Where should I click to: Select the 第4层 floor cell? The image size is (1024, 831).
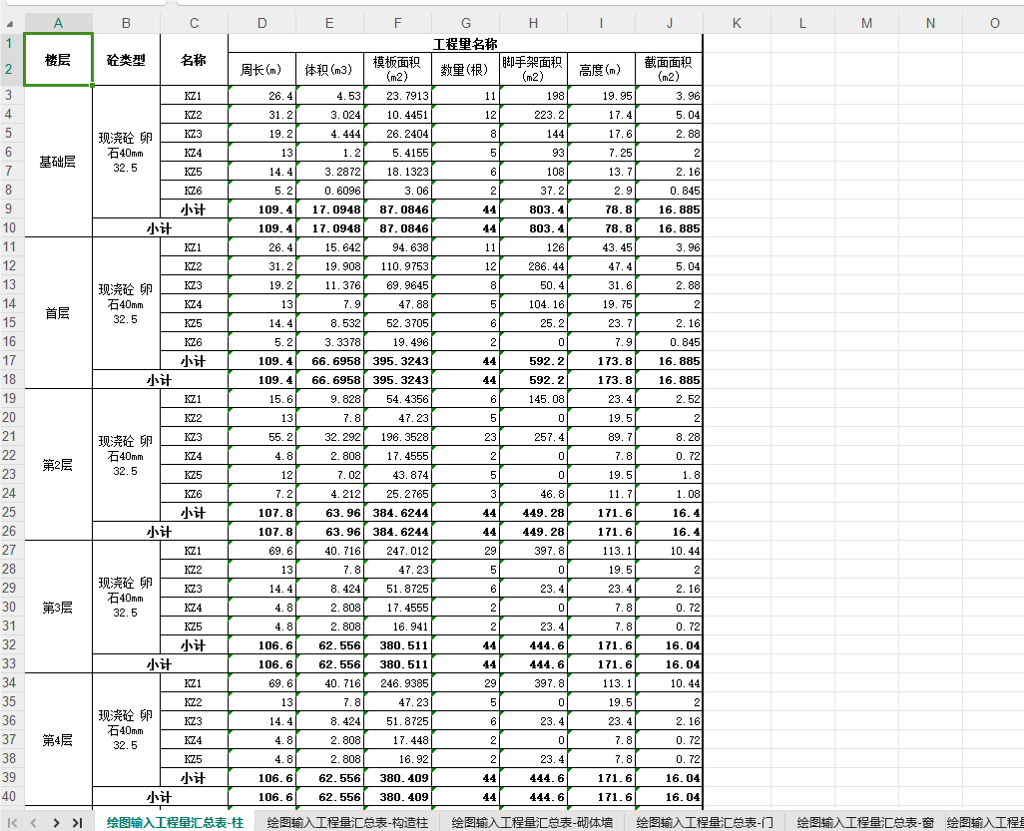click(58, 739)
